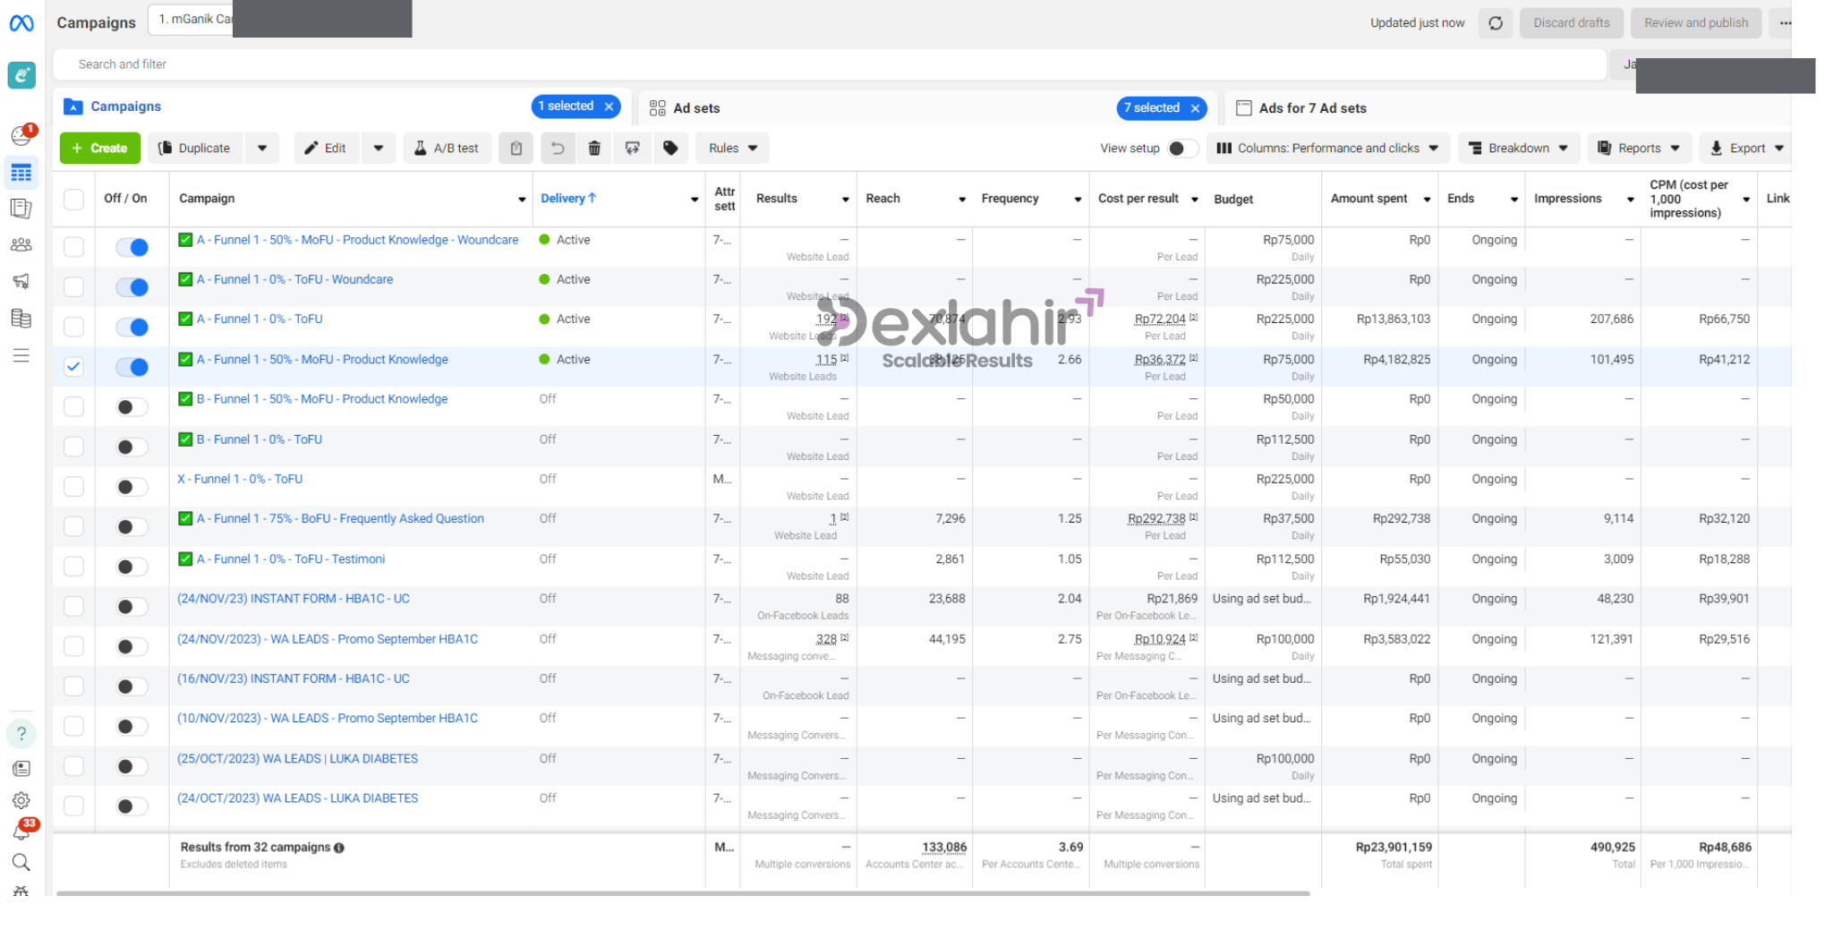Click the trash delete icon in toolbar

pos(594,149)
